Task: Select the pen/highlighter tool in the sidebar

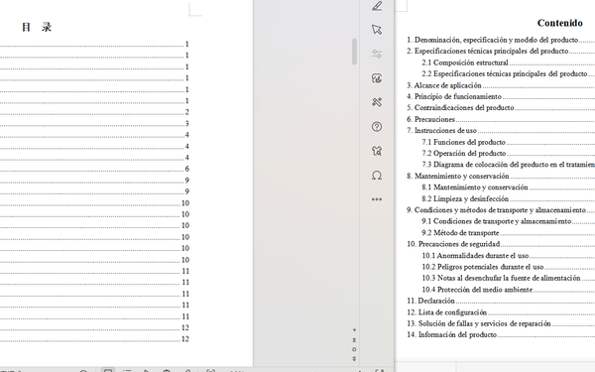Action: point(377,6)
